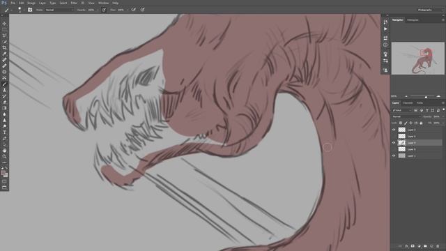
Task: Switch to the Histogram tab
Action: coord(413,20)
